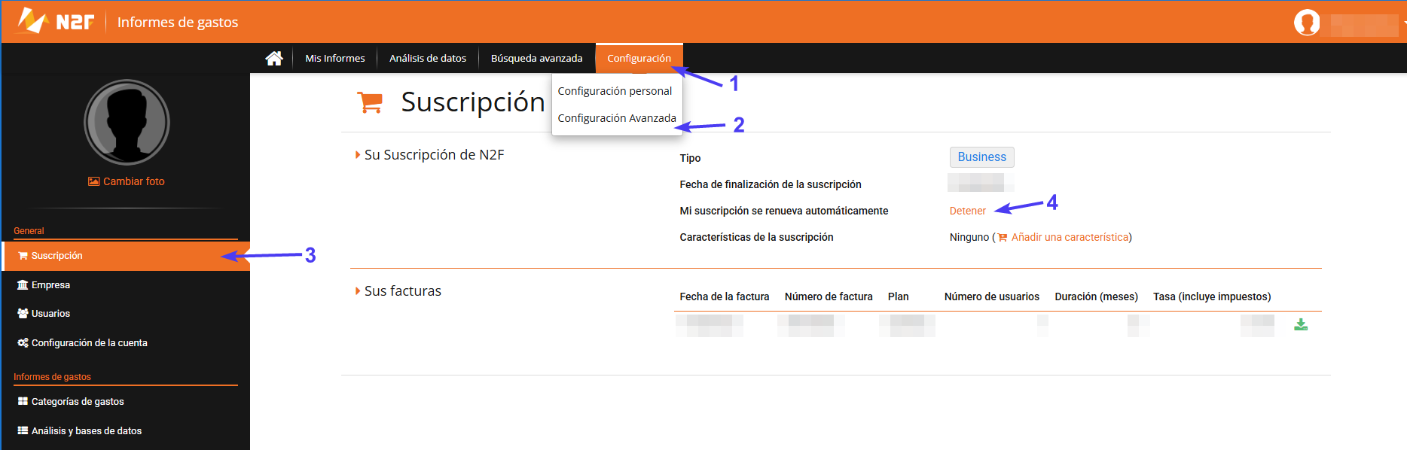
Task: Click Número de factura column header
Action: point(829,296)
